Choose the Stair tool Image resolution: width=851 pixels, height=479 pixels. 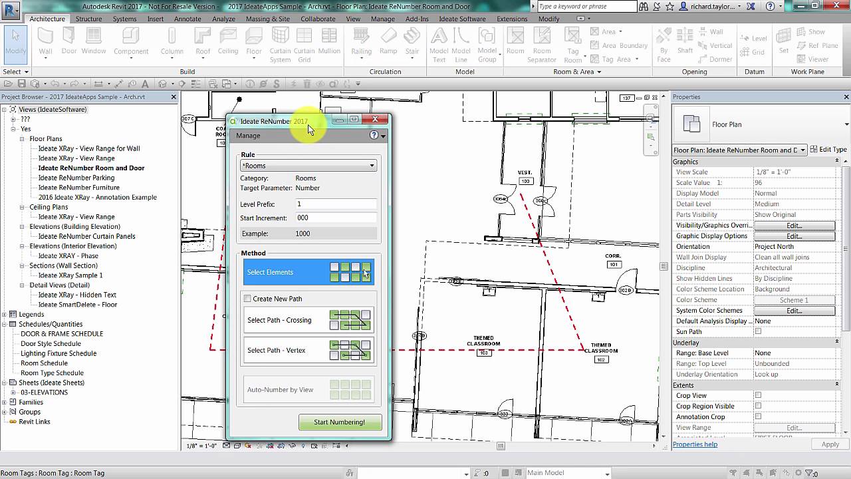412,42
